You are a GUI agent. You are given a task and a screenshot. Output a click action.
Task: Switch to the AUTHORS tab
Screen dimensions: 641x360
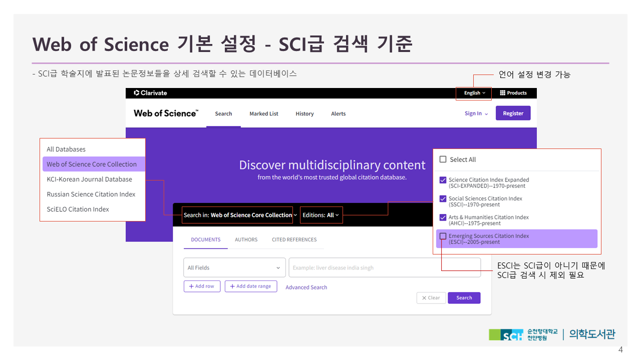pos(246,239)
